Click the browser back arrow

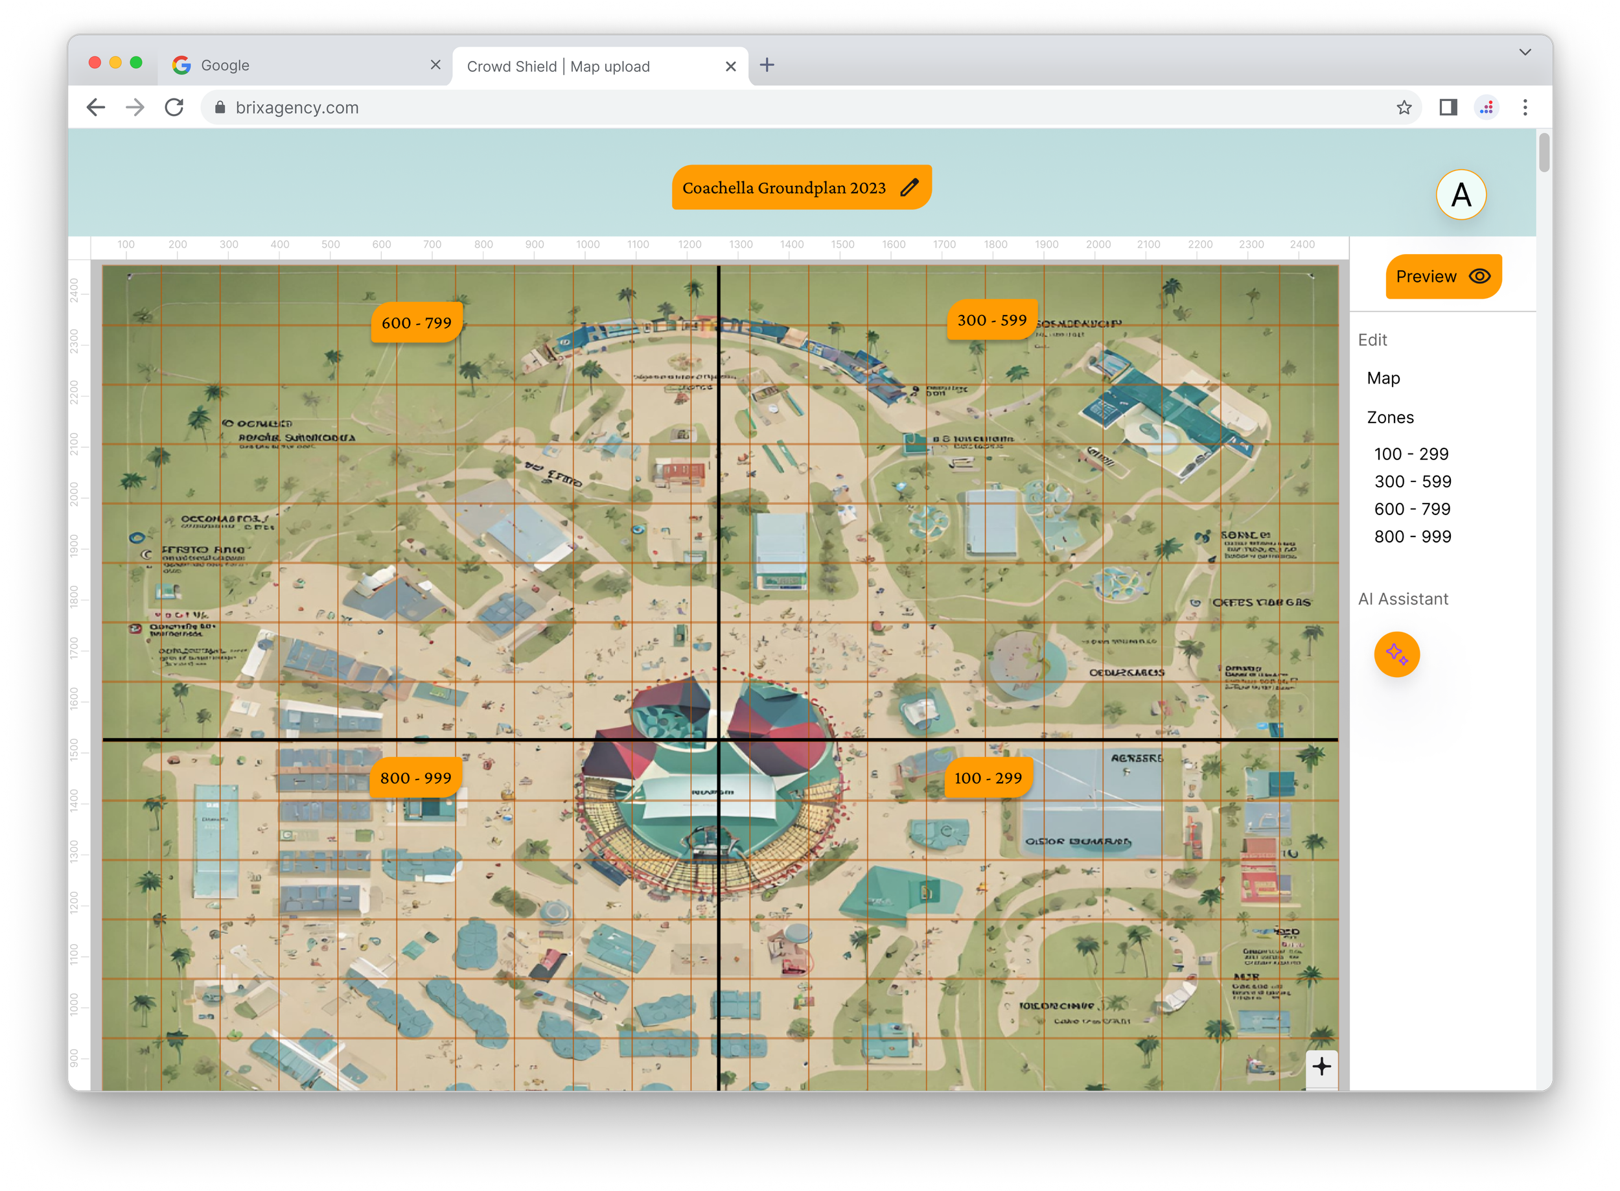pyautogui.click(x=96, y=108)
